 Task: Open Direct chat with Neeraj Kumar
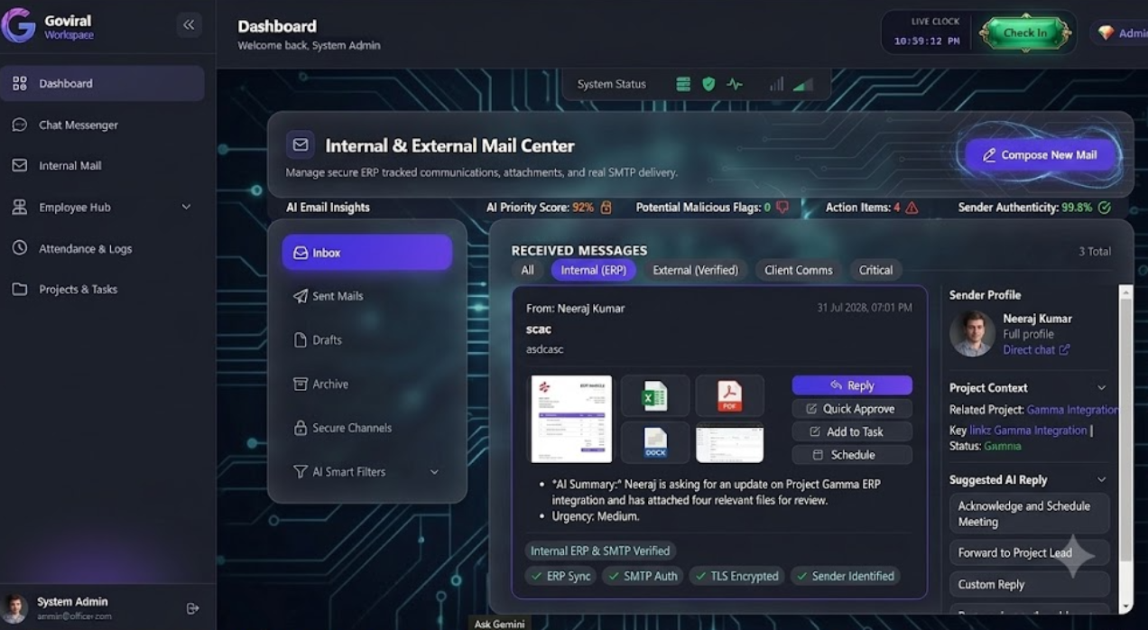click(1036, 350)
